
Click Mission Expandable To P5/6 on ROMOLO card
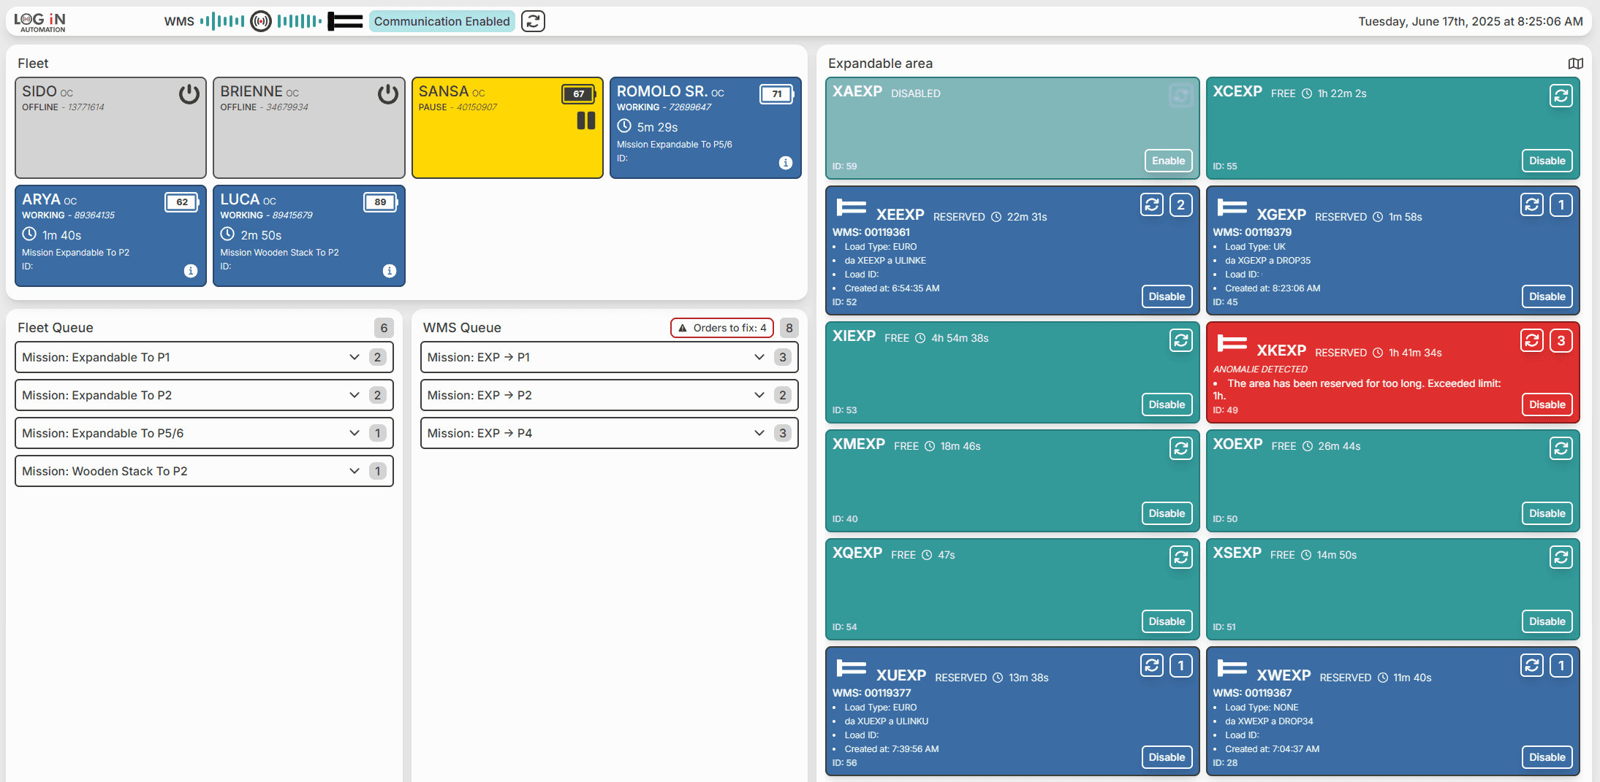(674, 145)
